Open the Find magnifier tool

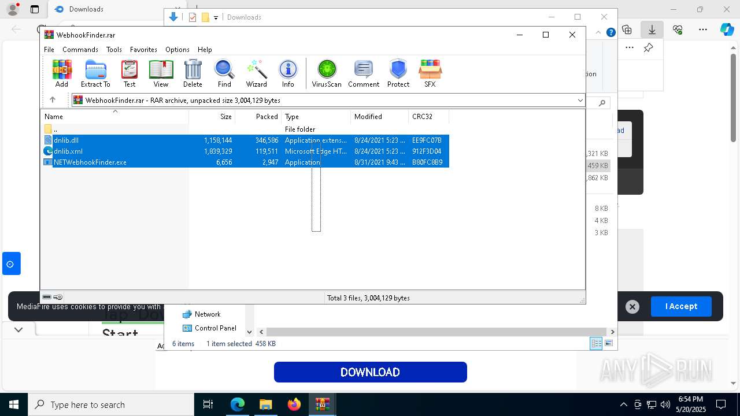point(224,73)
